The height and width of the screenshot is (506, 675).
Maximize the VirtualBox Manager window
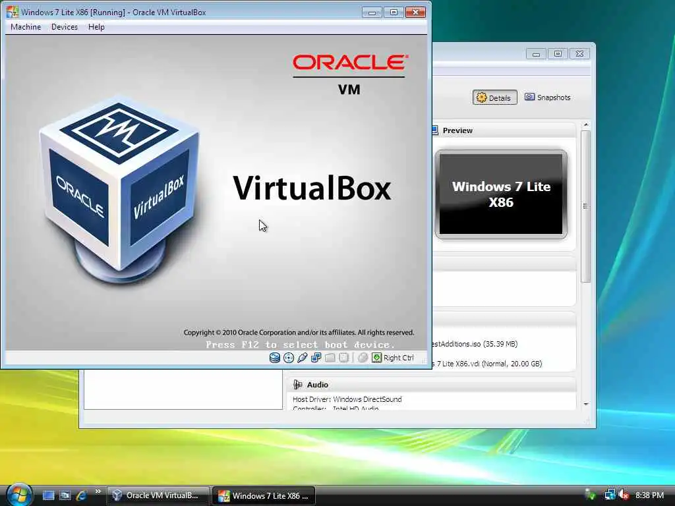pyautogui.click(x=558, y=54)
